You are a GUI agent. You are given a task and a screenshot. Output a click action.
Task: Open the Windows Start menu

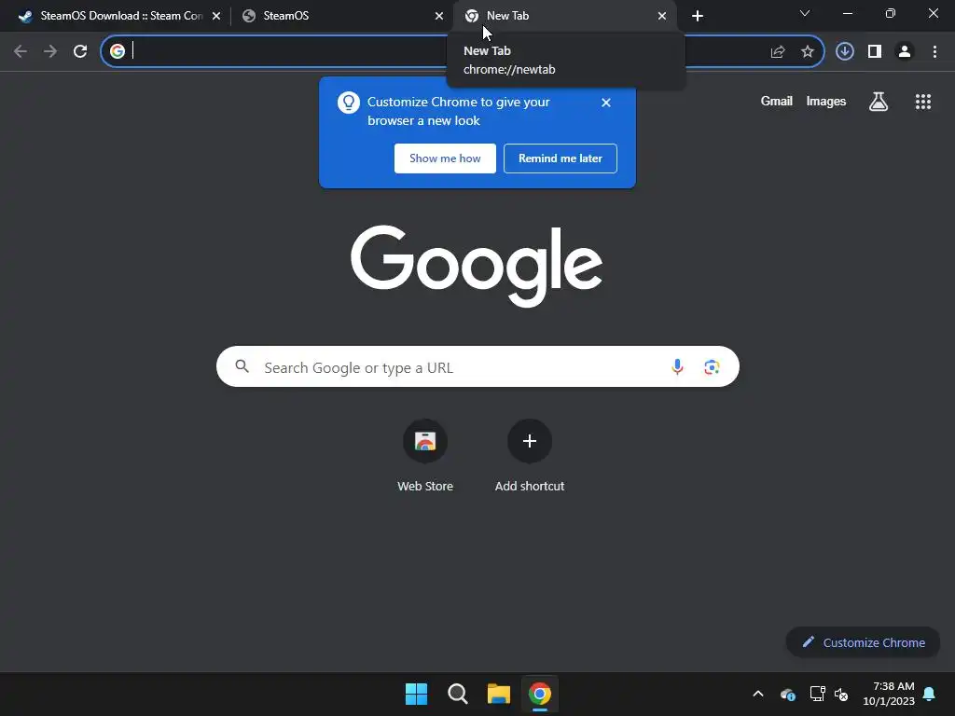[417, 694]
